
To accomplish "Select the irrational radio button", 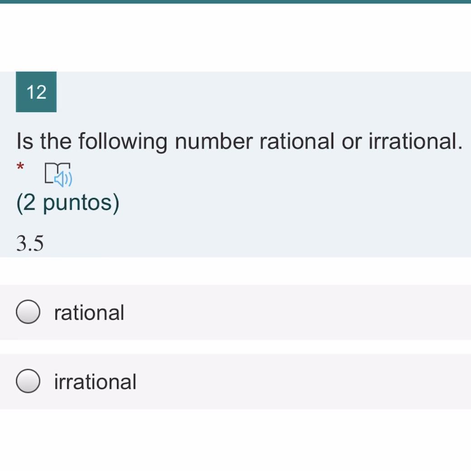I will tap(28, 381).
